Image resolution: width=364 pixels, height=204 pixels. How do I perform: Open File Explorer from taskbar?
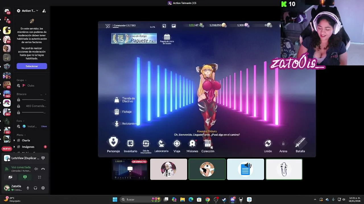click(x=183, y=199)
